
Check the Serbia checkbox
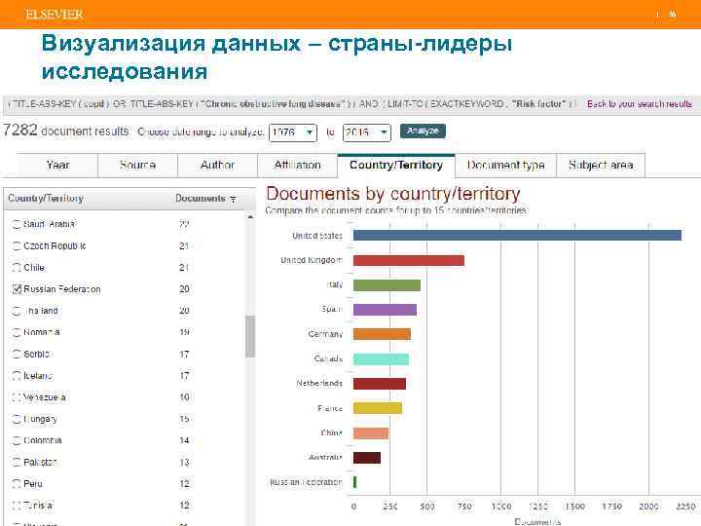[17, 354]
